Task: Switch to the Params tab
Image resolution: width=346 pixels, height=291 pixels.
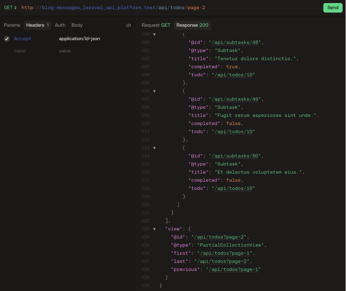Action: [x=12, y=25]
